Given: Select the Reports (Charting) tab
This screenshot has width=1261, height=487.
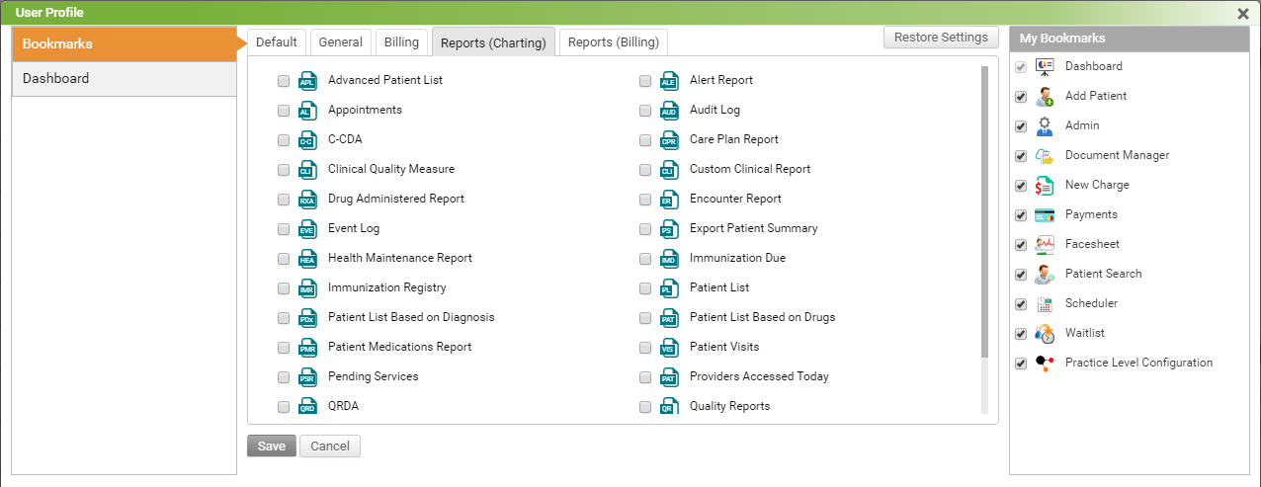Looking at the screenshot, I should [x=493, y=42].
